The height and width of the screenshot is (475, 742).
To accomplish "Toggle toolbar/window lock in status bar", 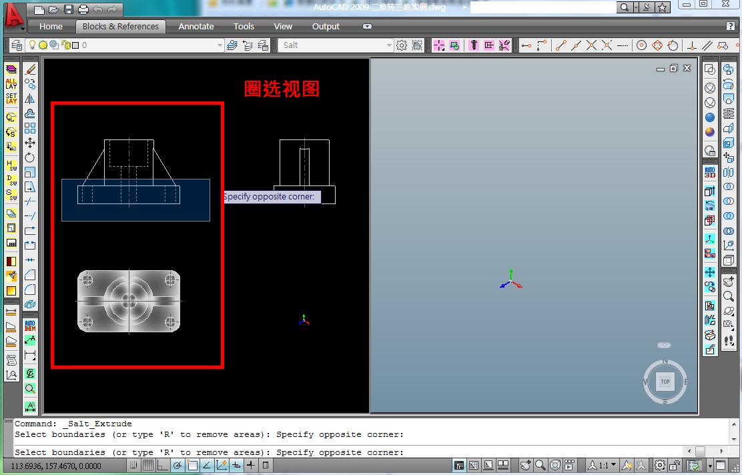I will coord(675,466).
